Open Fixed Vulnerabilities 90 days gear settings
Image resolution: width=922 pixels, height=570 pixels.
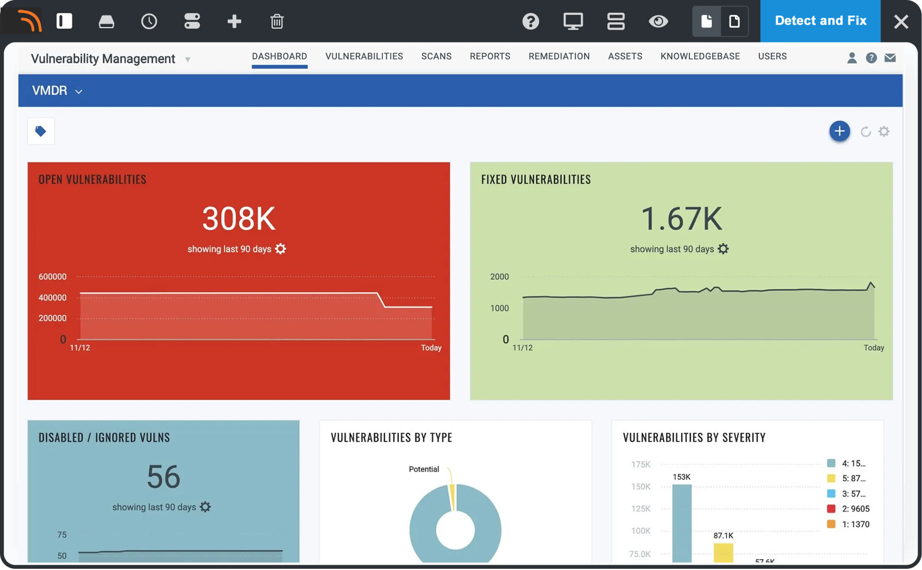pyautogui.click(x=723, y=249)
